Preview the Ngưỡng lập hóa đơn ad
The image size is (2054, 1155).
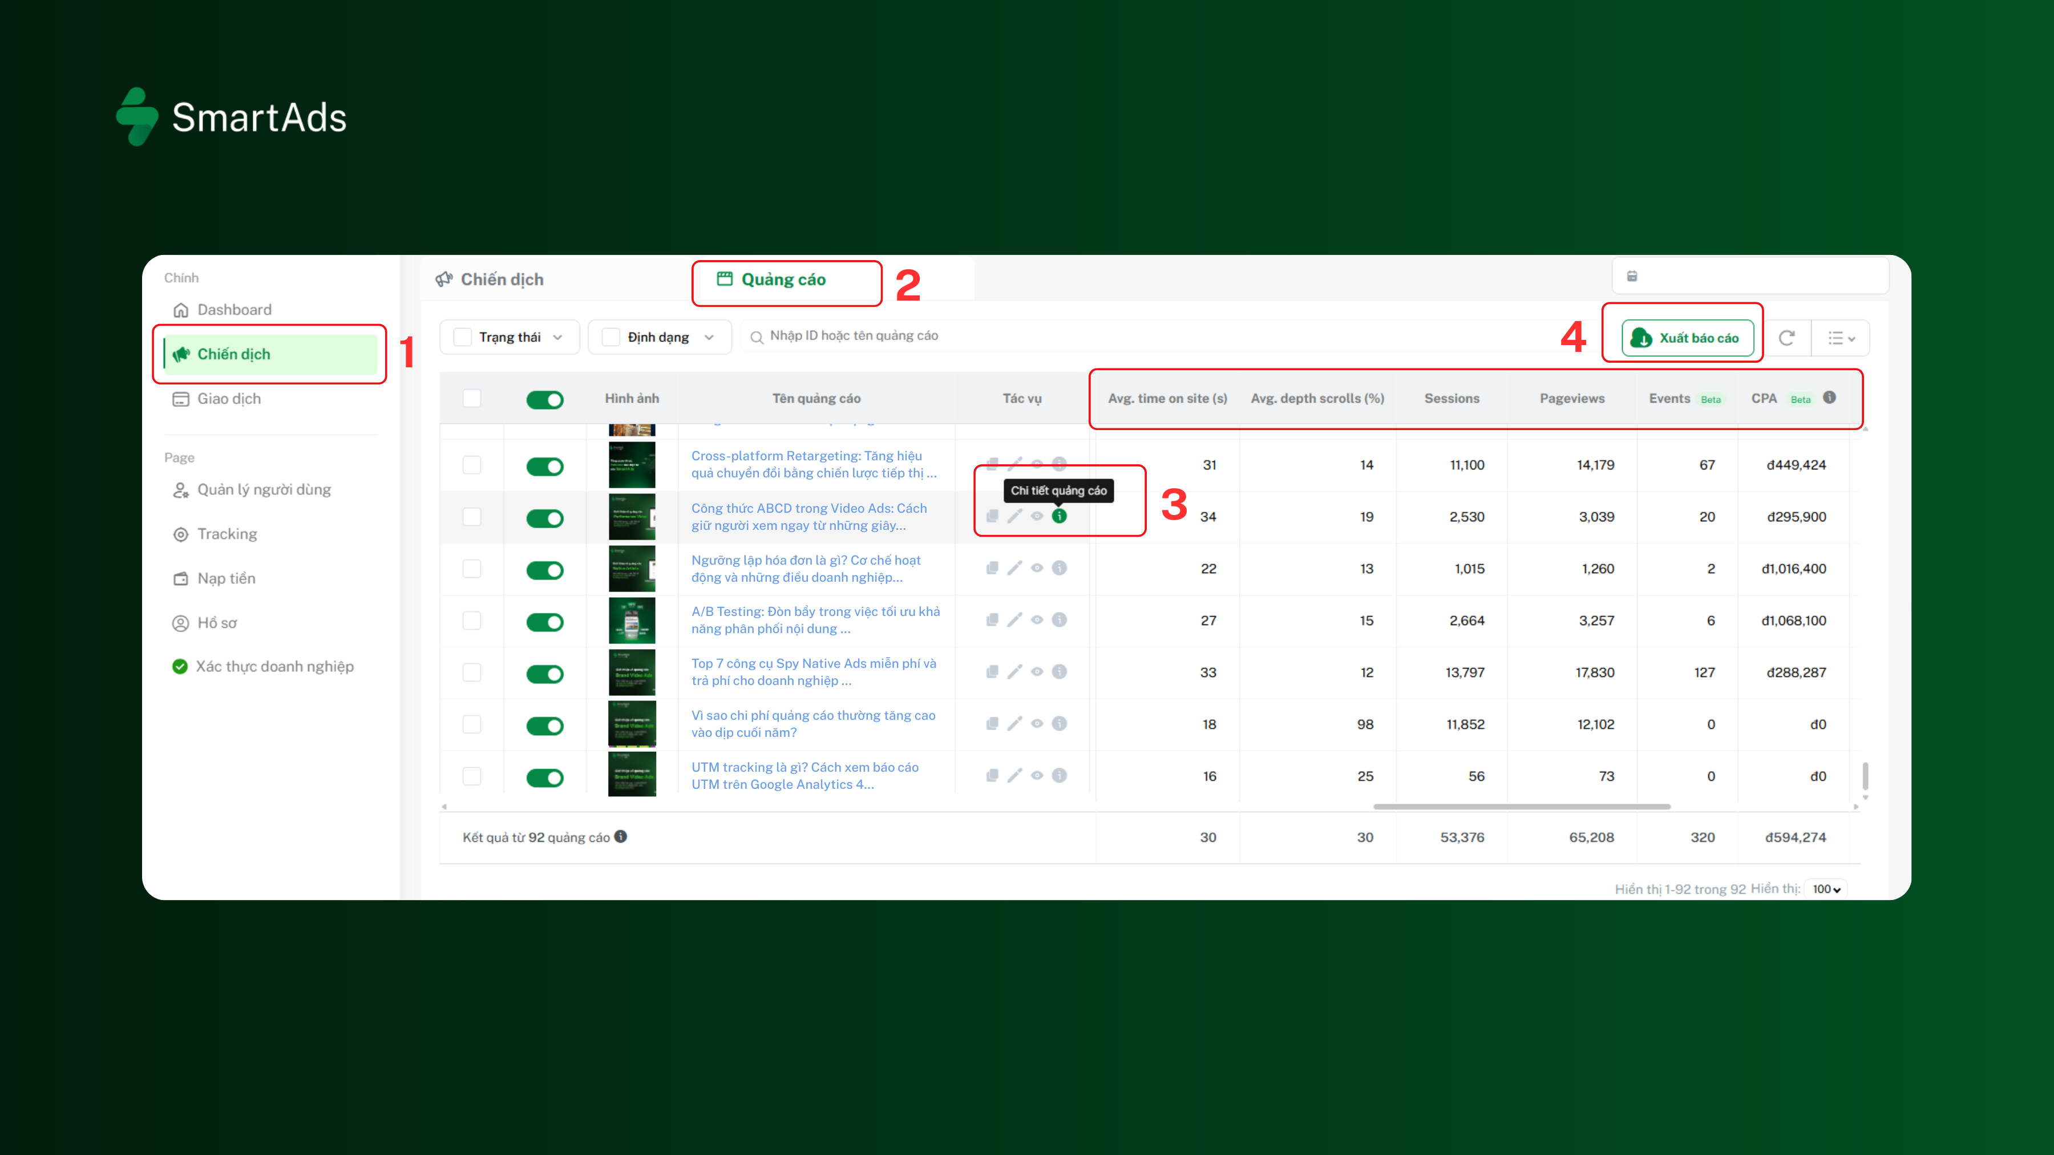point(1037,568)
